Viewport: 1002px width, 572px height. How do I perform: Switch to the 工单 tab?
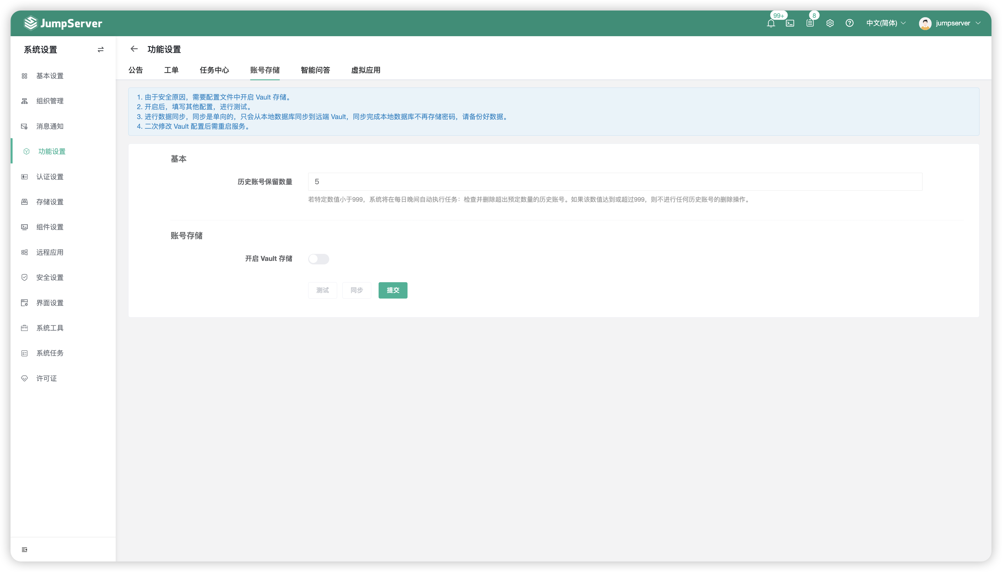click(x=171, y=70)
